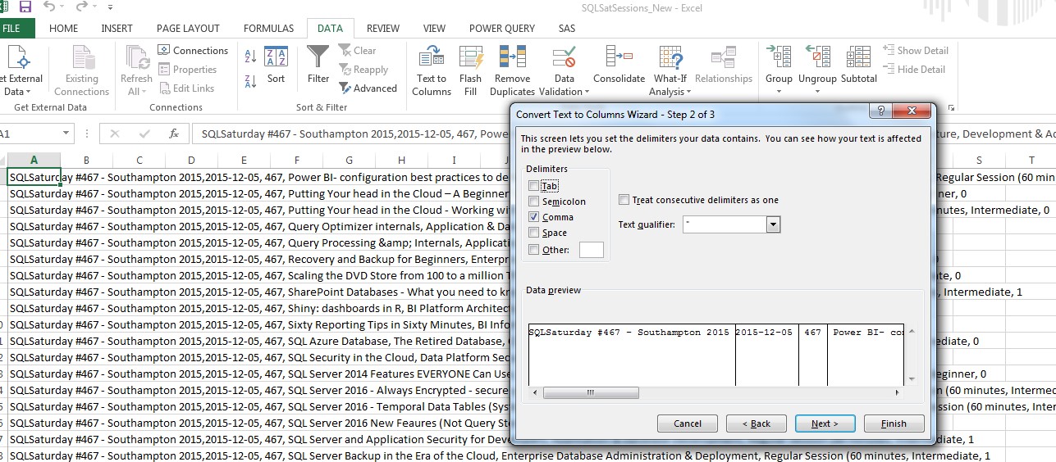1056x462 pixels.
Task: Click the Save icon in quick access toolbar
Action: coord(25,7)
